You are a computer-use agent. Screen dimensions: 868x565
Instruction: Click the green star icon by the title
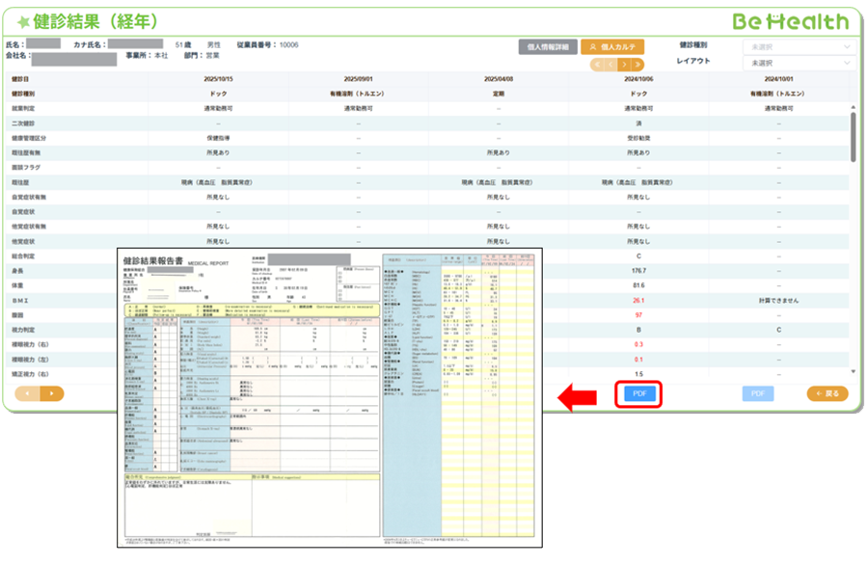(x=21, y=21)
